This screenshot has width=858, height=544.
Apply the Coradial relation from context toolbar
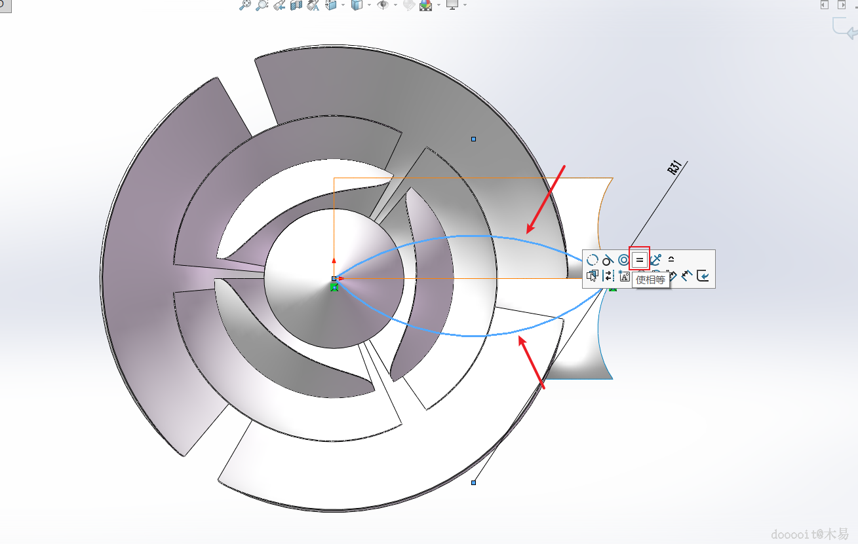click(593, 260)
